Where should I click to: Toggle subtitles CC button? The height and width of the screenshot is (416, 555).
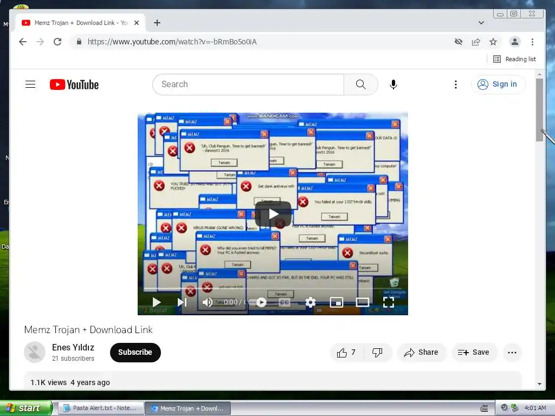pyautogui.click(x=285, y=302)
